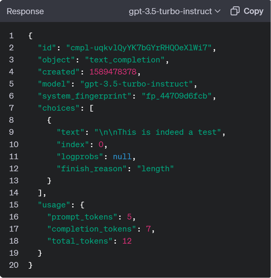Click line number 20 in gutter

tap(14, 265)
